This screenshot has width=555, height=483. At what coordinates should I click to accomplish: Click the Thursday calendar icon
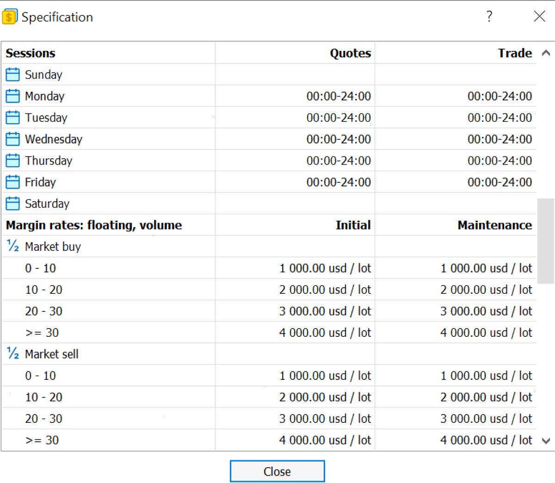click(x=12, y=161)
